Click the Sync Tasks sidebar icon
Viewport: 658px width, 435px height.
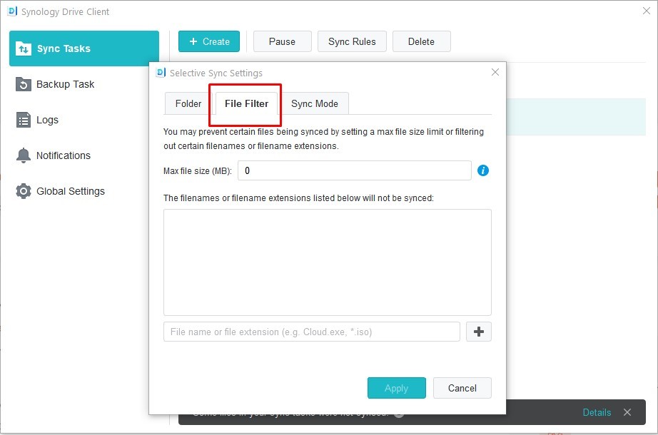point(24,48)
